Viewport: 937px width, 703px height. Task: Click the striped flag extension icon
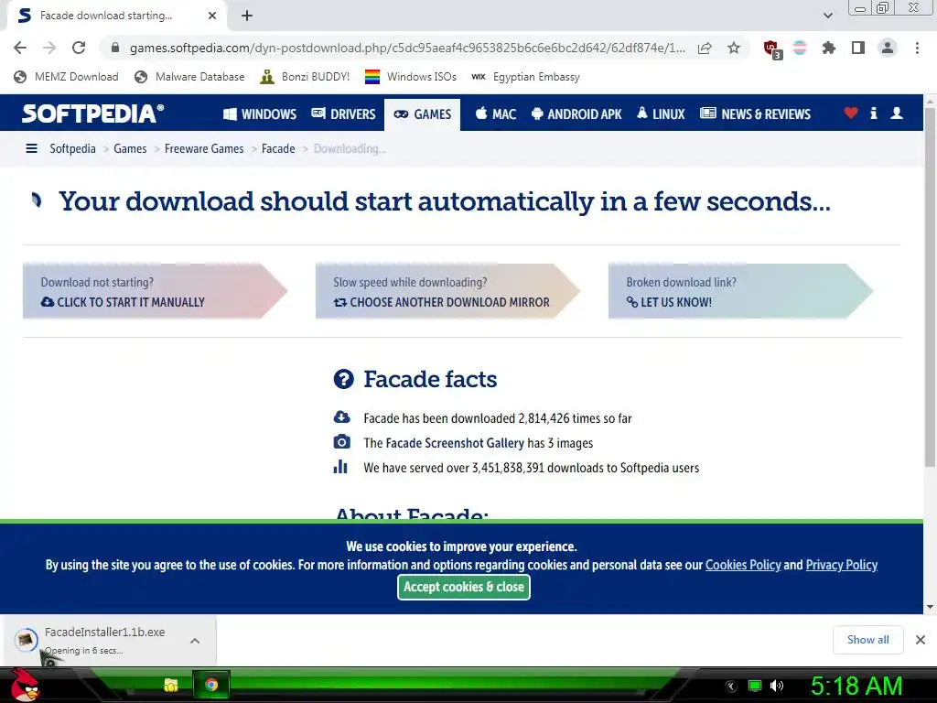[x=800, y=48]
